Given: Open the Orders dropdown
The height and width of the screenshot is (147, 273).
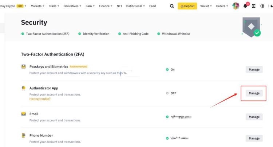Looking at the screenshot, I should tap(222, 6).
